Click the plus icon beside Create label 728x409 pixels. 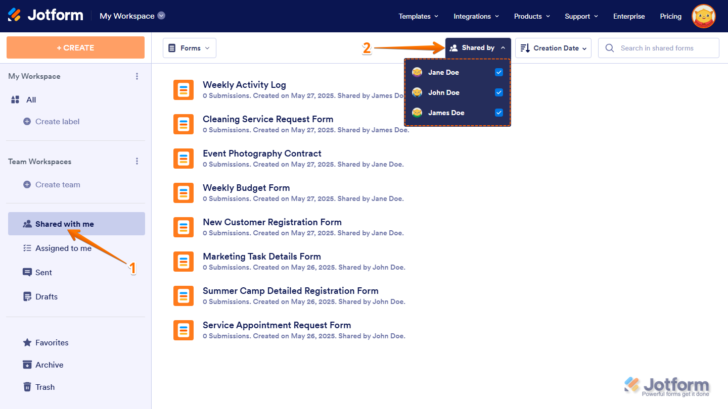click(27, 121)
